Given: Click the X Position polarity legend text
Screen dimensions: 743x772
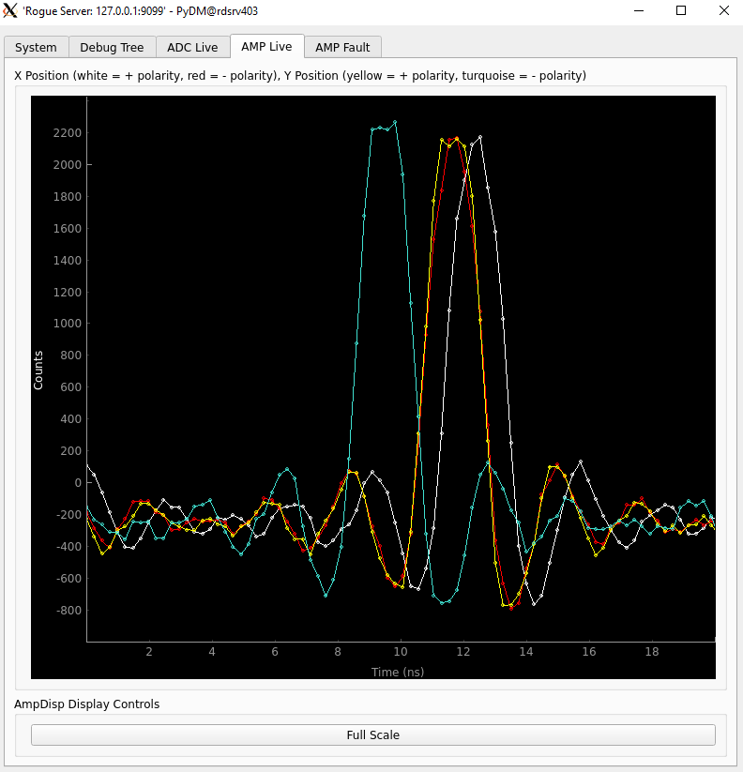Looking at the screenshot, I should point(300,75).
